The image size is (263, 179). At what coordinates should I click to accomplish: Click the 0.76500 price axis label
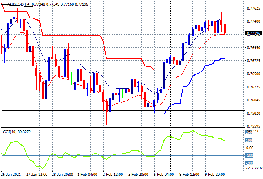click(x=254, y=74)
